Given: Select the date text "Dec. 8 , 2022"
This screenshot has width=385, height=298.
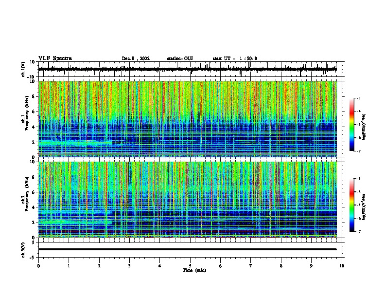Looking at the screenshot, I should click(136, 58).
